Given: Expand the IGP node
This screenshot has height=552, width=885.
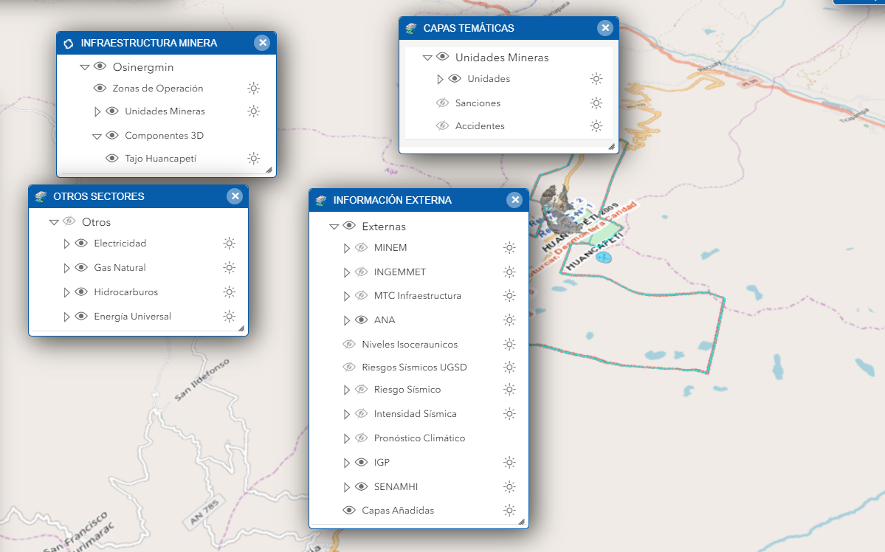Looking at the screenshot, I should pyautogui.click(x=347, y=463).
